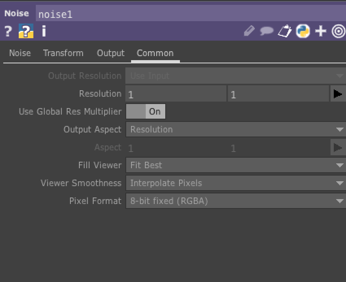
Task: Click the copy parameters clipboard icon
Action: click(x=285, y=31)
